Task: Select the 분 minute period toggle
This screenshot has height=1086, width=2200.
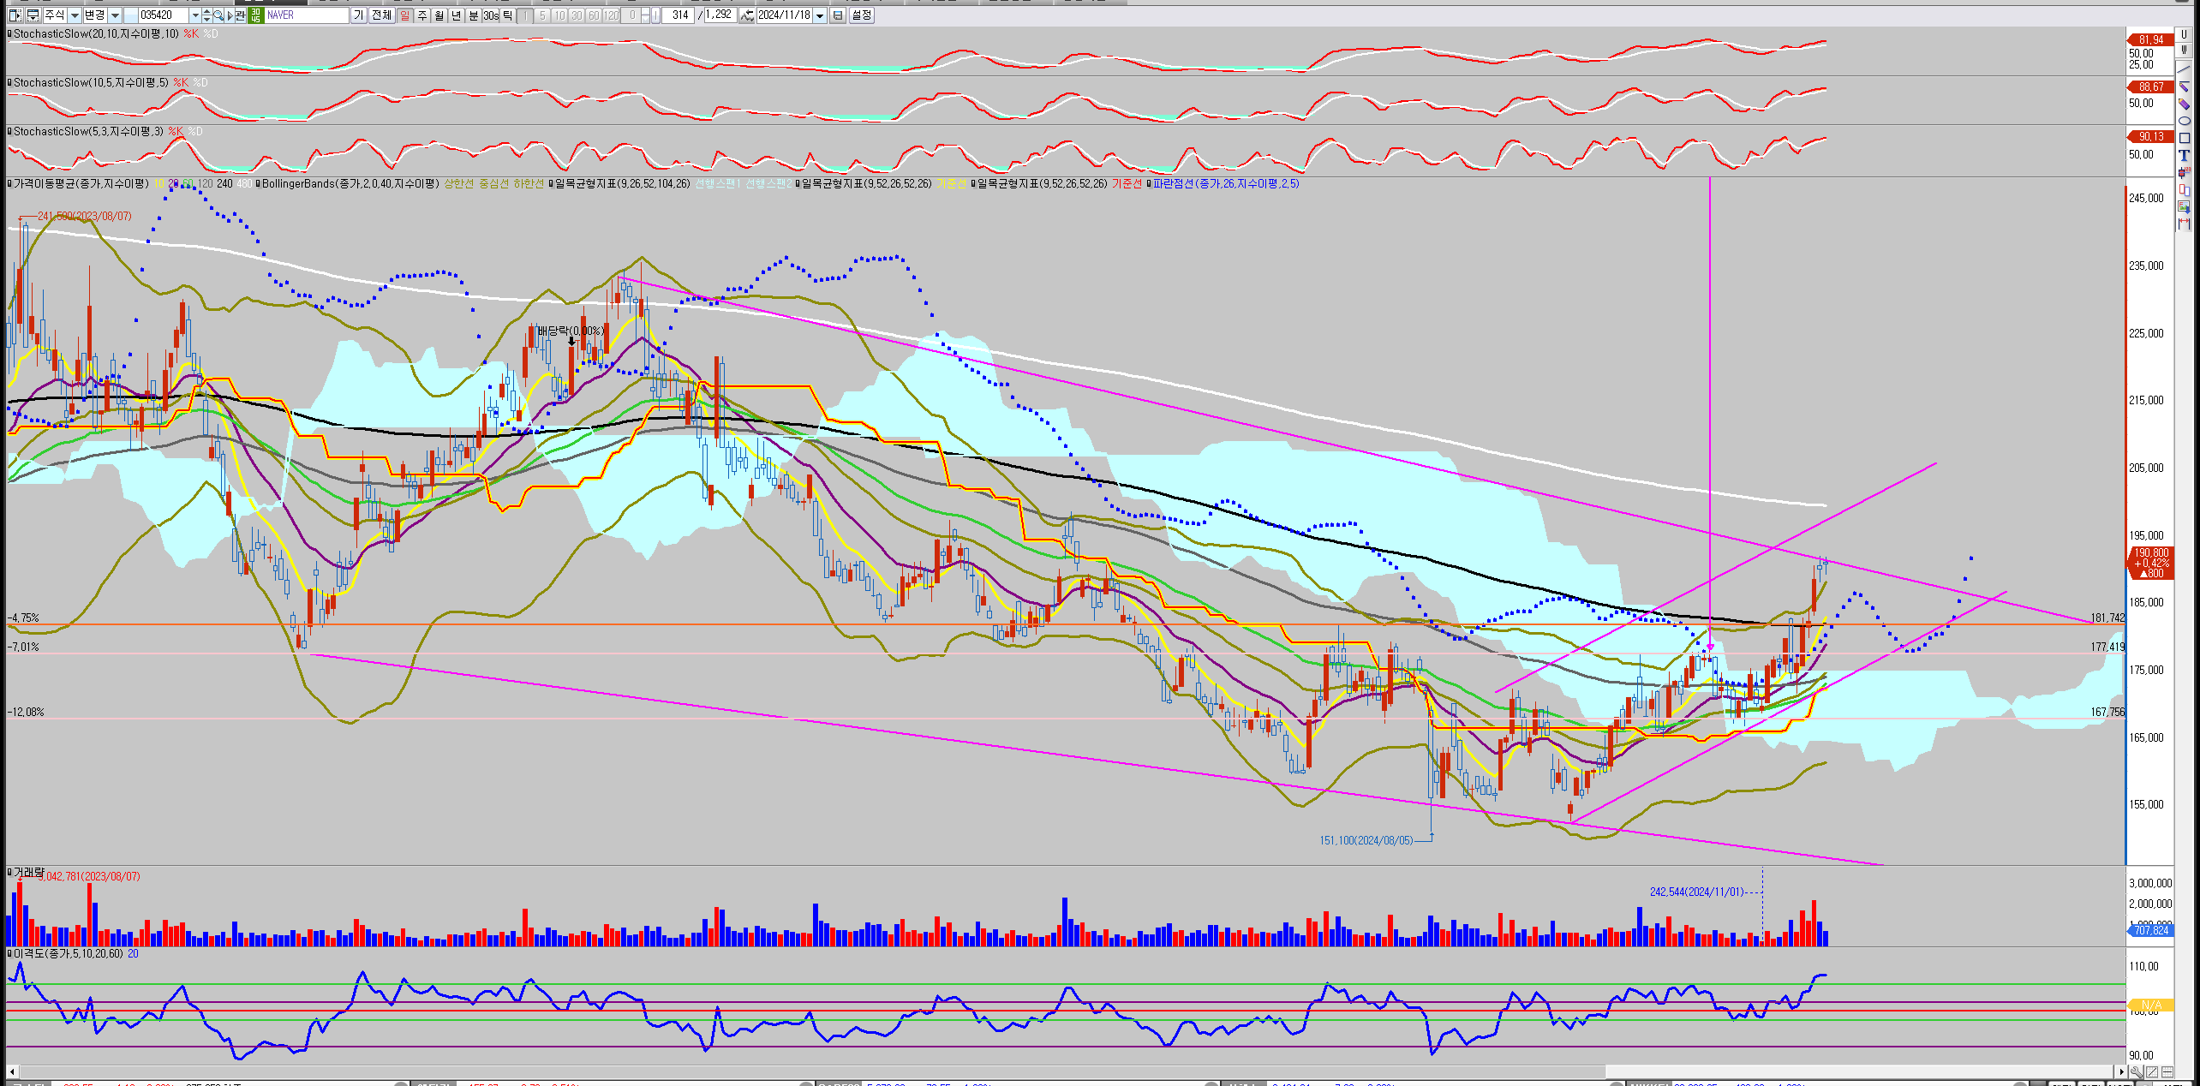Action: coord(473,15)
